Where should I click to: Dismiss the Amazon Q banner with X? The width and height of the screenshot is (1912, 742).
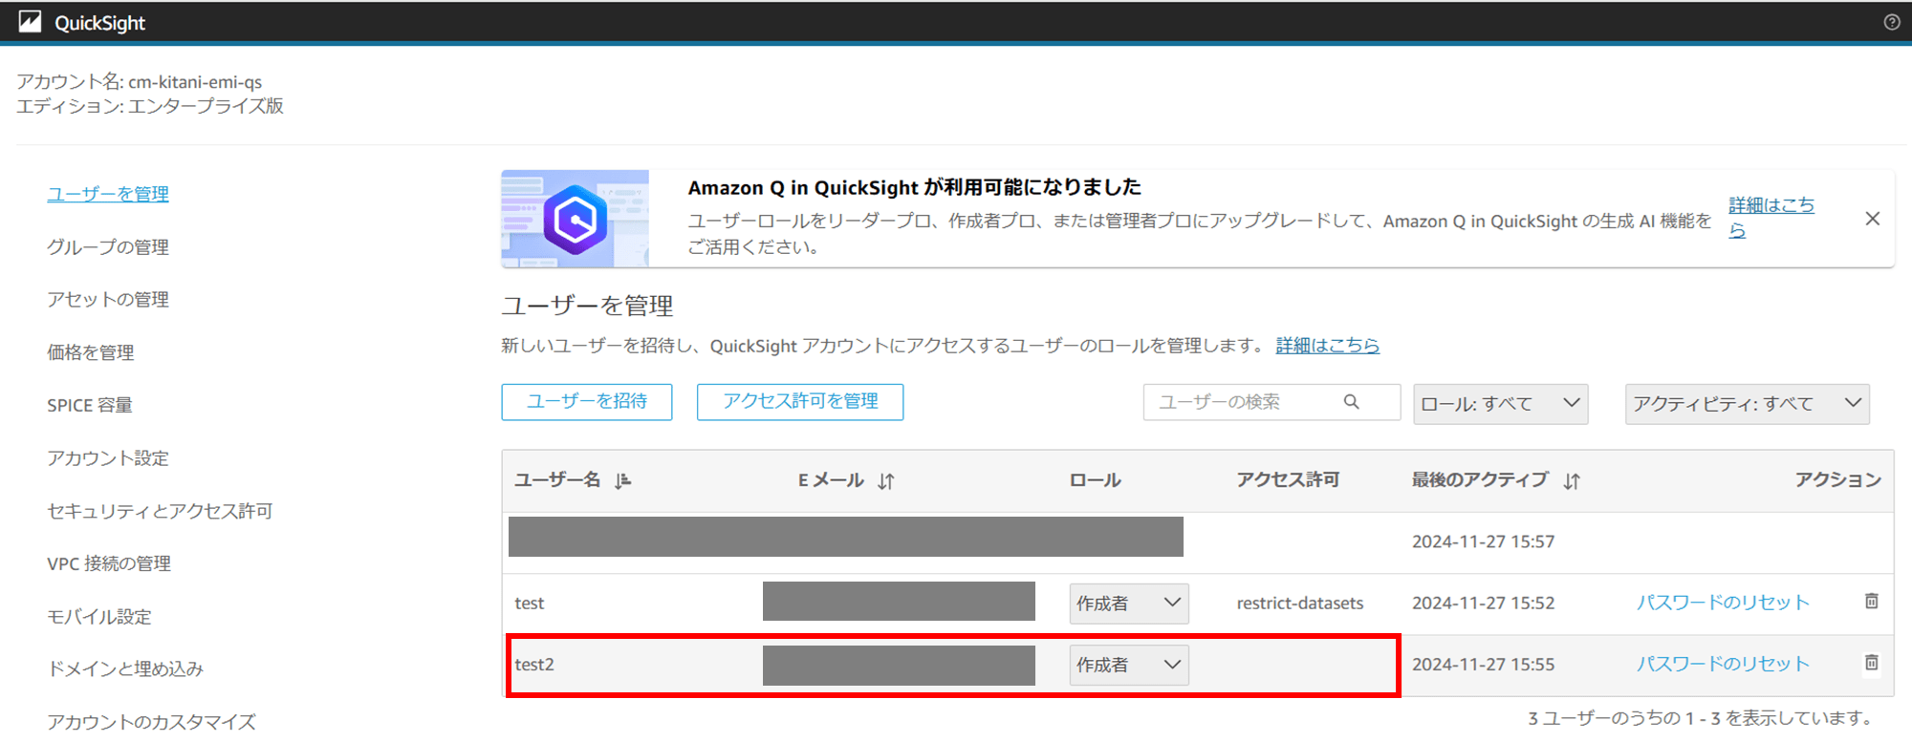(x=1873, y=219)
